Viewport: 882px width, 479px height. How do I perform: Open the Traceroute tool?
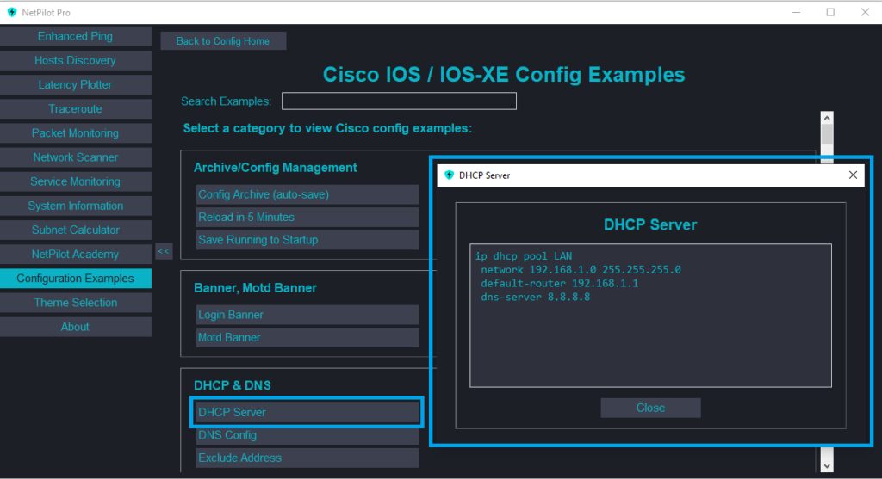[x=76, y=109]
